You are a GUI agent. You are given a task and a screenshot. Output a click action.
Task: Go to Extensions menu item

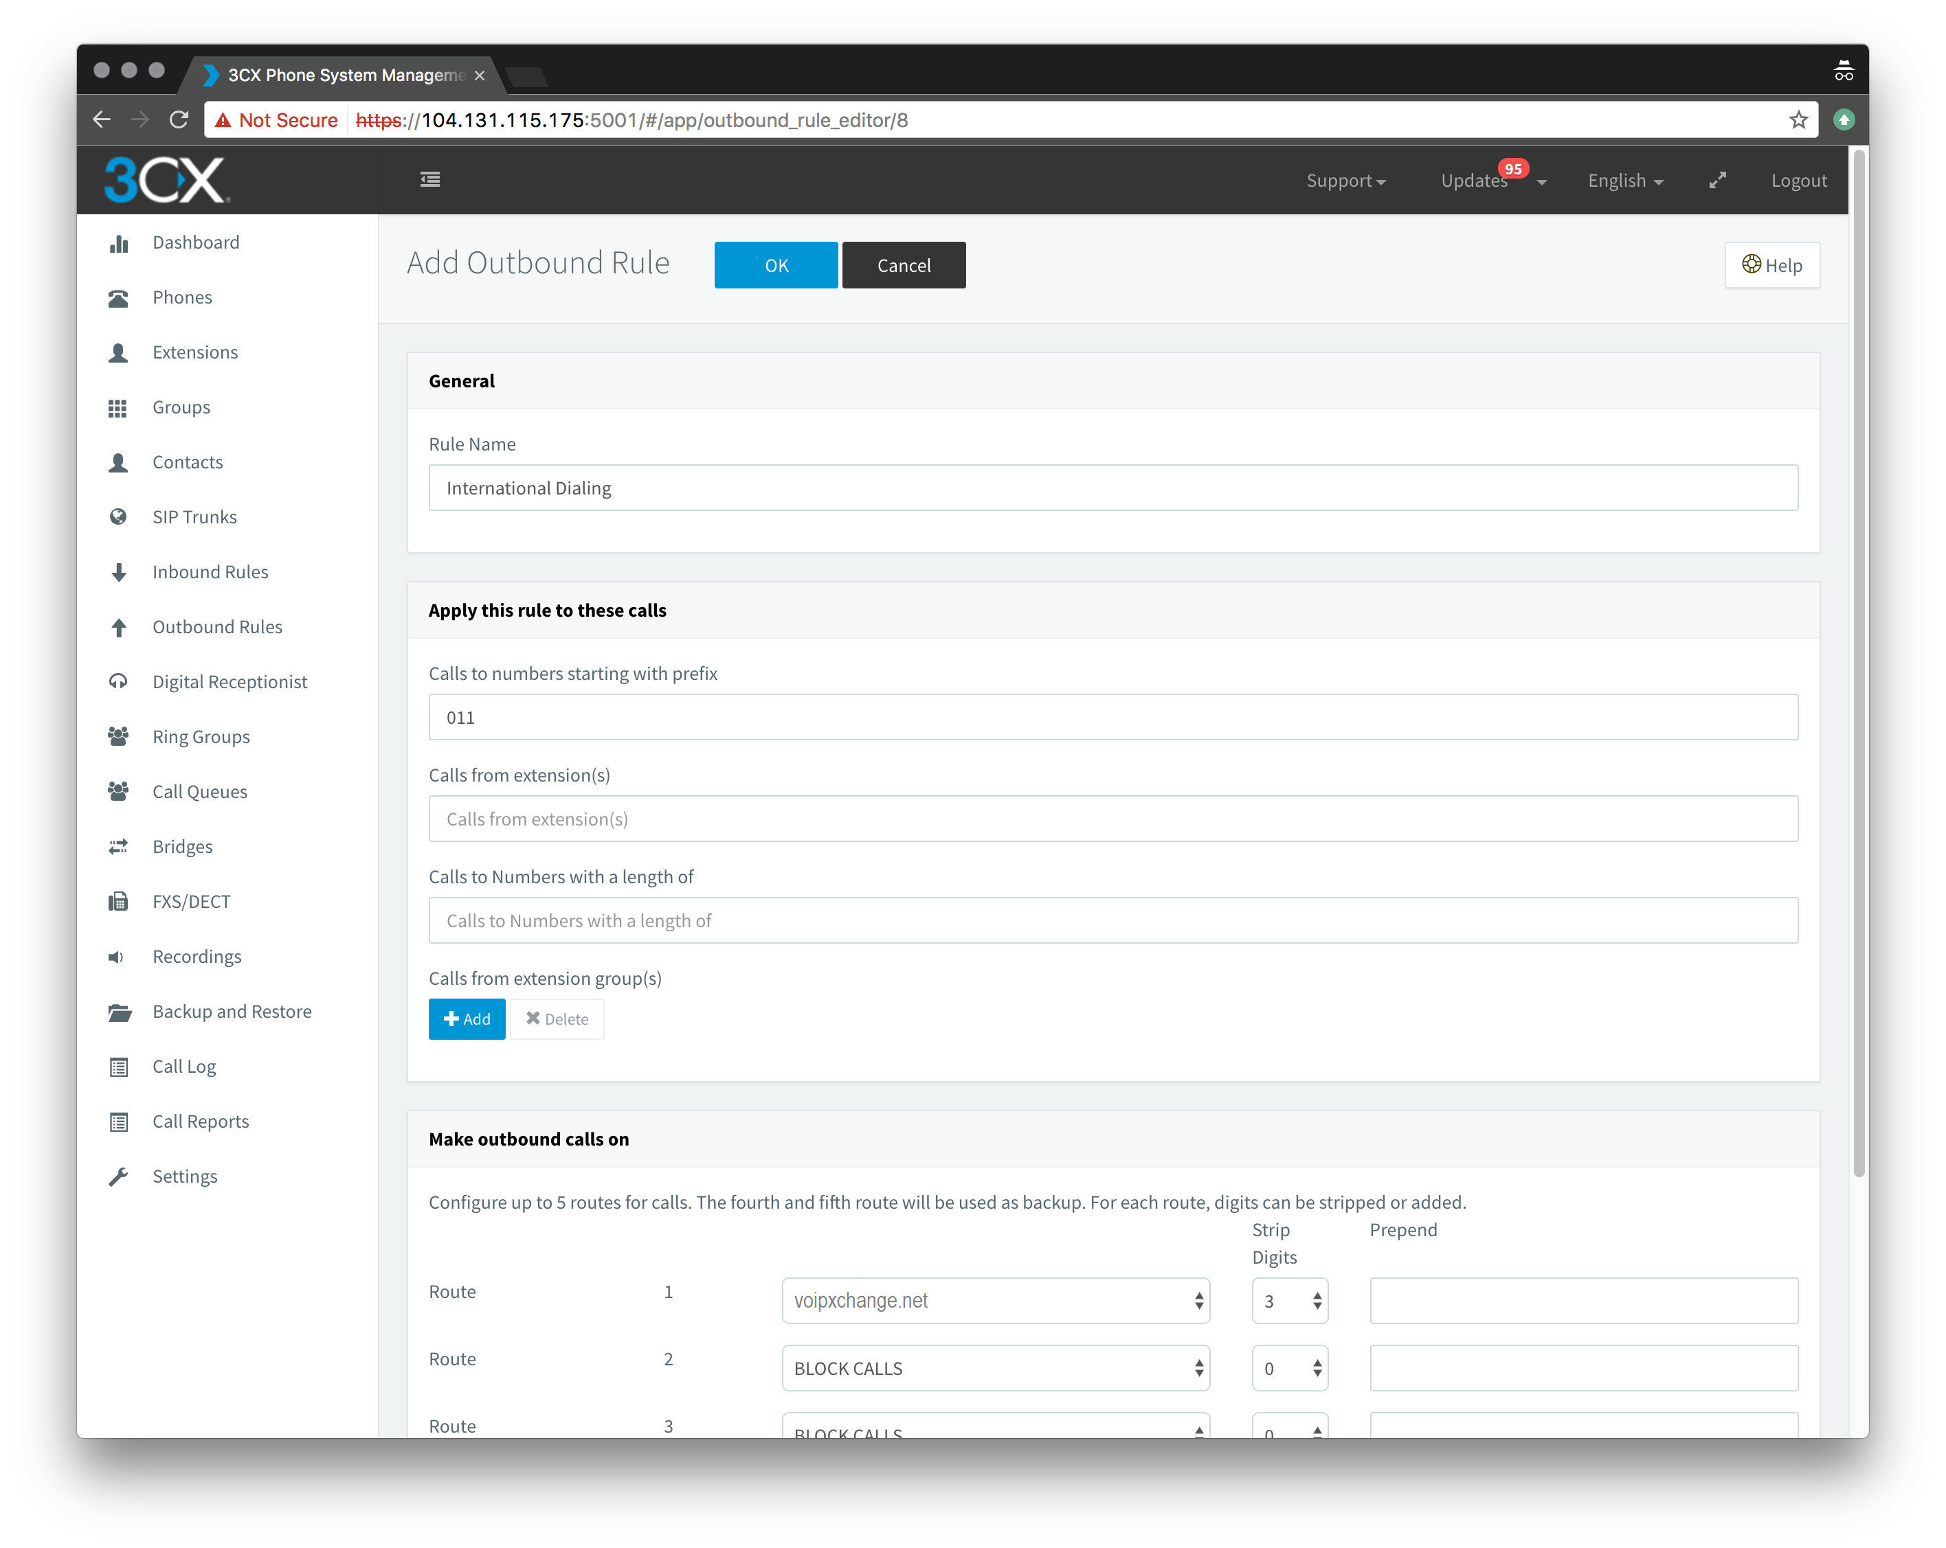tap(195, 353)
